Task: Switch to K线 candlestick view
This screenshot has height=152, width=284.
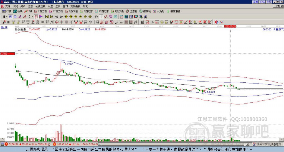Action: pyautogui.click(x=28, y=11)
